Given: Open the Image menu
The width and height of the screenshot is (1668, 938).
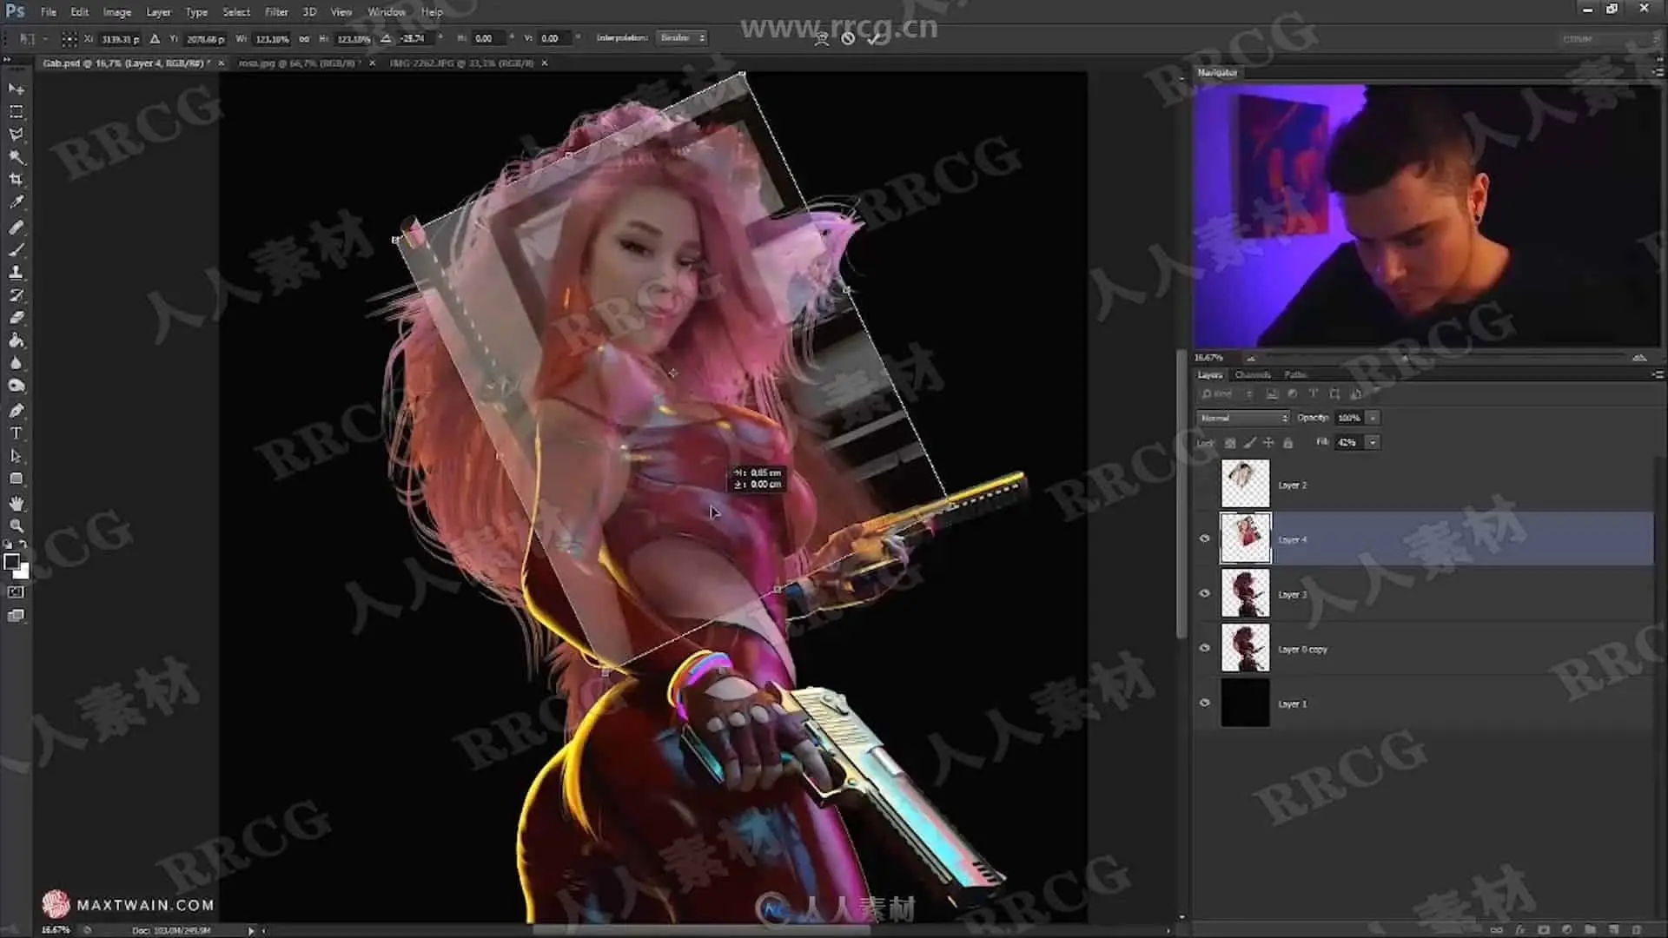Looking at the screenshot, I should [116, 12].
